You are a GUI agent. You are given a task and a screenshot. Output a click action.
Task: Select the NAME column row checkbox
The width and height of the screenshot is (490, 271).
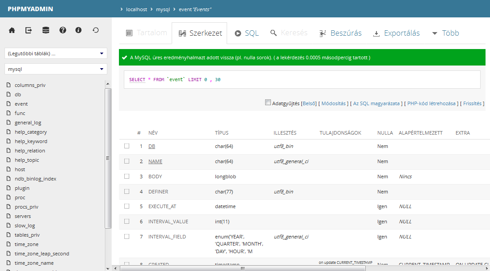[127, 161]
